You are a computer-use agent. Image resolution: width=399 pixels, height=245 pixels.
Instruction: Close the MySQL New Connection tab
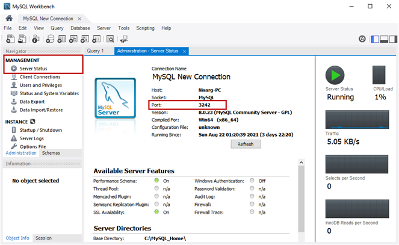79,19
